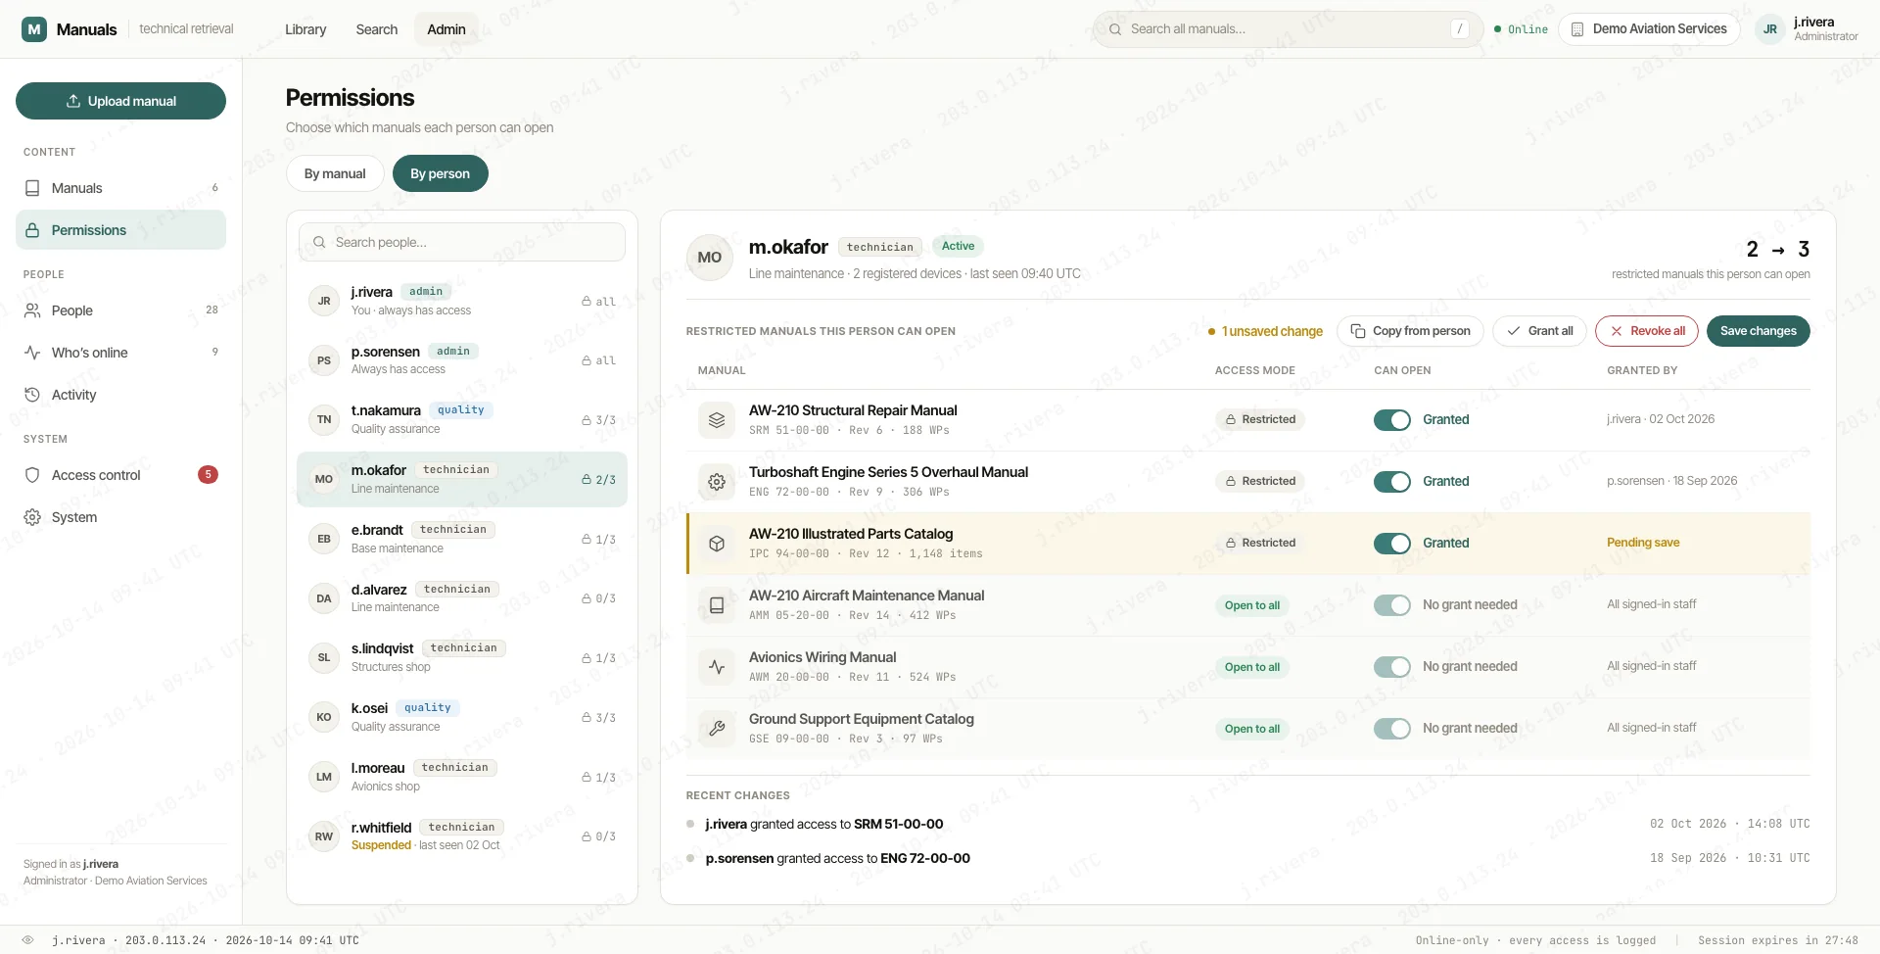Switch to the By manual tab
Screen dimensions: 1880x954
pos(335,173)
